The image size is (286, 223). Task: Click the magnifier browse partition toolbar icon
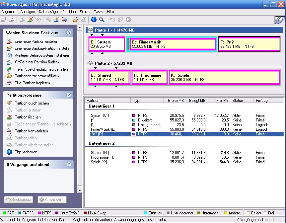(102, 20)
